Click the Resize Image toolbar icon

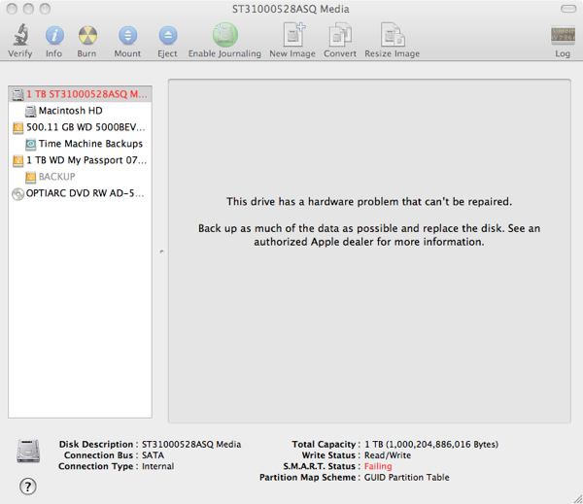[393, 35]
